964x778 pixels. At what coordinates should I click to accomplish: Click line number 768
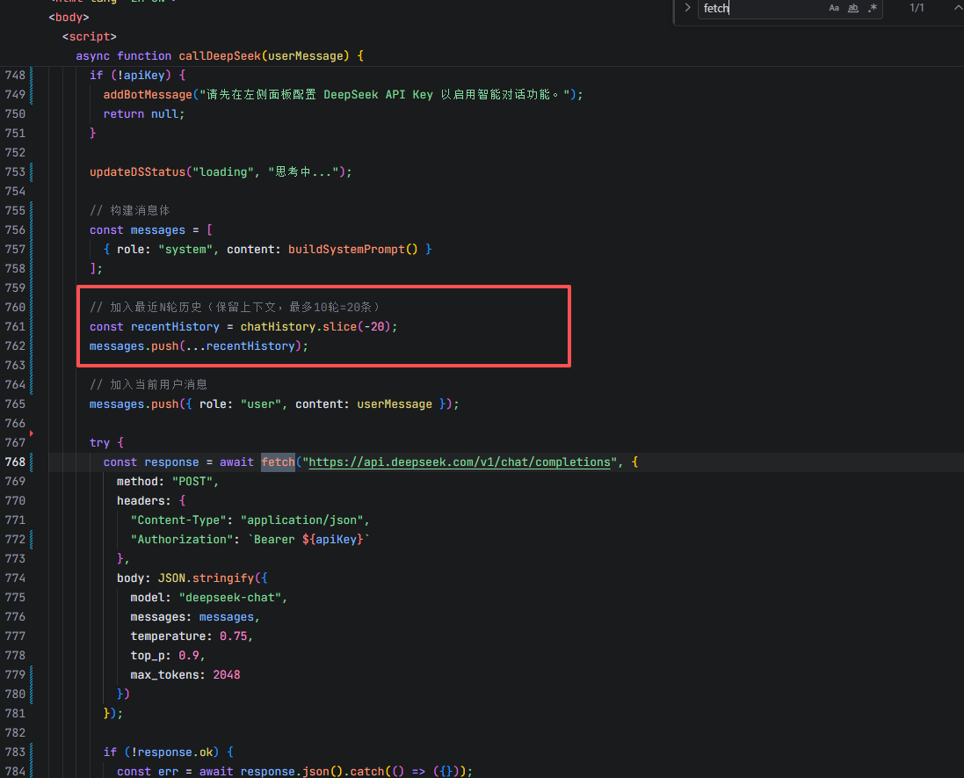(15, 462)
